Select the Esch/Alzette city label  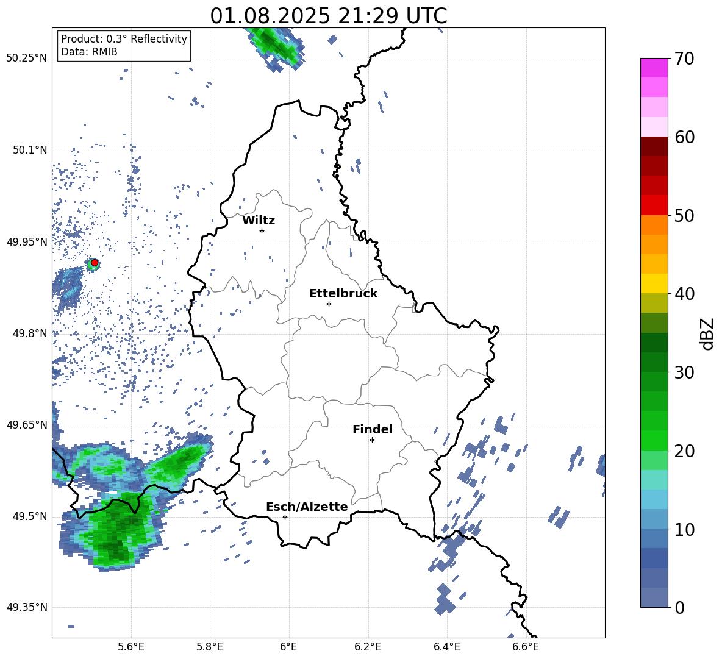click(307, 507)
